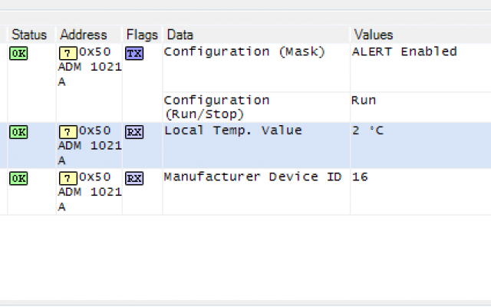
Task: Select the Manufacturer Device ID value 16
Action: [x=360, y=177]
